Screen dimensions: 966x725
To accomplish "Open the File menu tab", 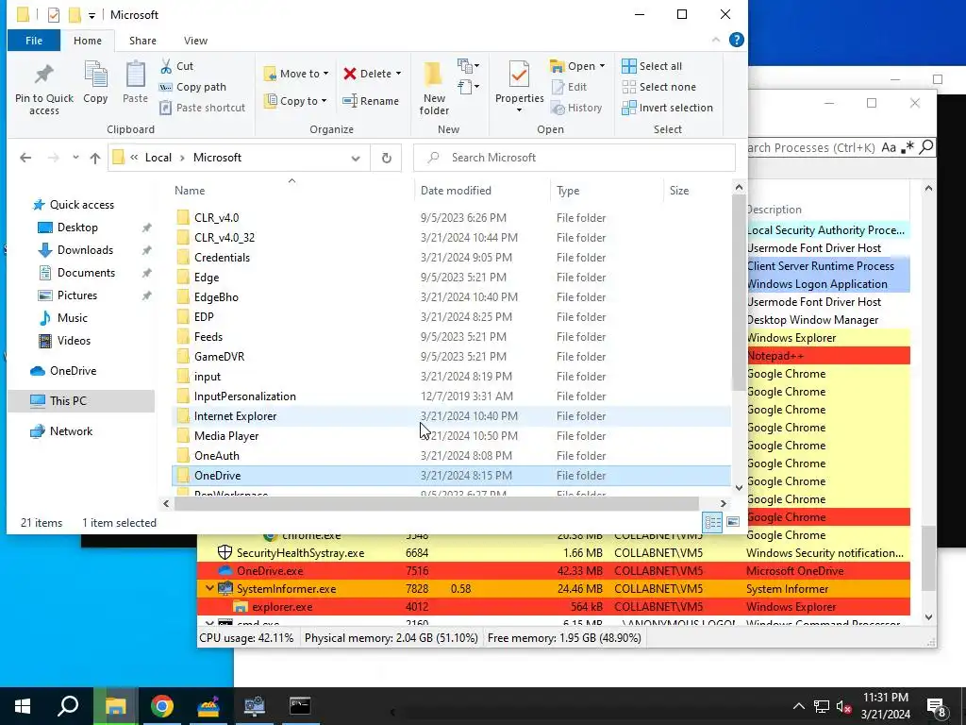I will click(x=34, y=41).
